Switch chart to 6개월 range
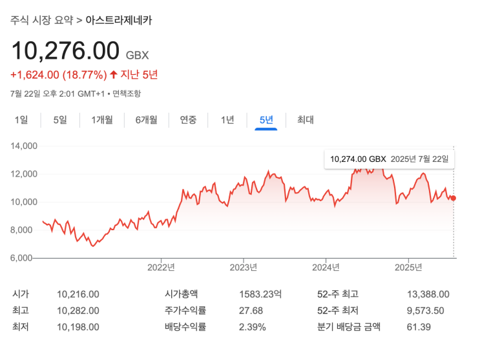This screenshot has width=480, height=345. [x=147, y=120]
